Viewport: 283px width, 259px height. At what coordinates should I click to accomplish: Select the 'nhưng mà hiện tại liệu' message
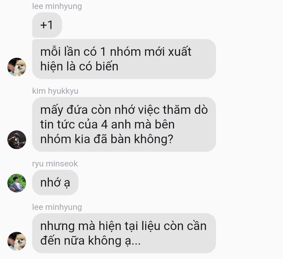pos(124,233)
